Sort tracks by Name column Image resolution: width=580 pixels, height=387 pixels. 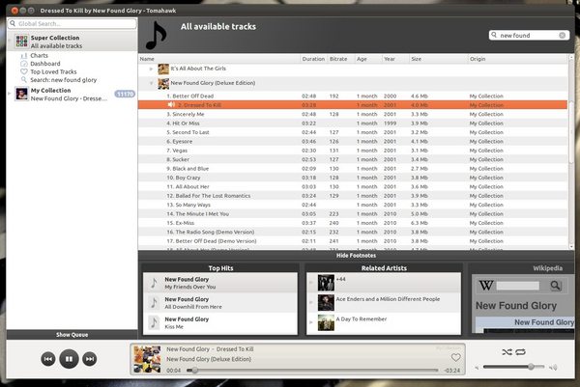tap(219, 59)
